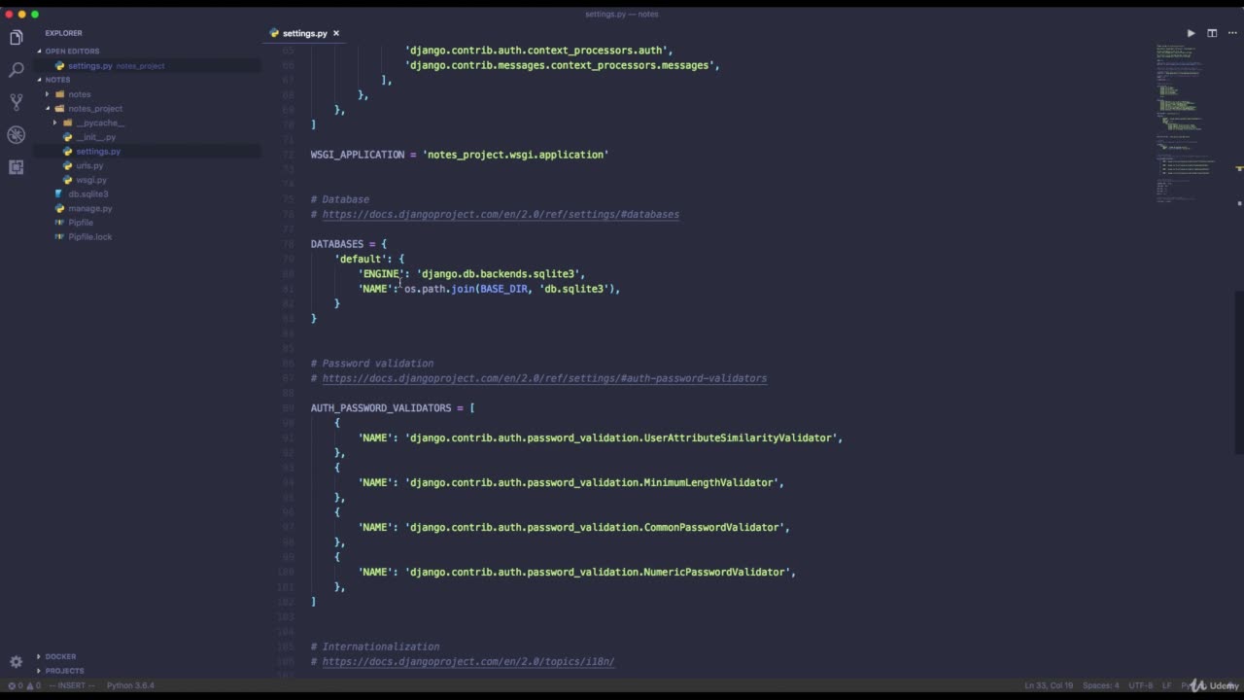Click the database icon beside db.sqlite3
1244x700 pixels.
[x=59, y=193]
